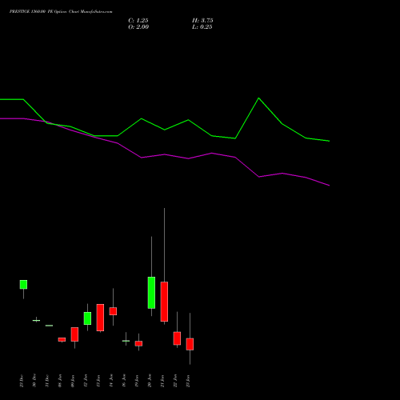Click the 30 Dec date label
This screenshot has width=400, height=400.
[x=34, y=381]
